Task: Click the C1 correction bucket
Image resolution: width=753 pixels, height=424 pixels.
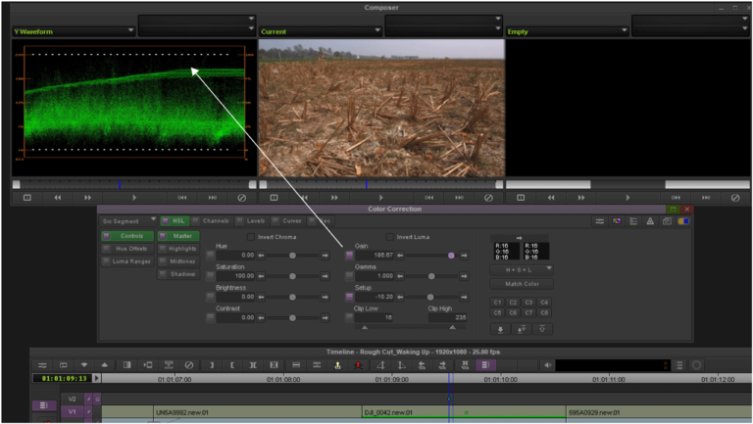Action: click(497, 303)
